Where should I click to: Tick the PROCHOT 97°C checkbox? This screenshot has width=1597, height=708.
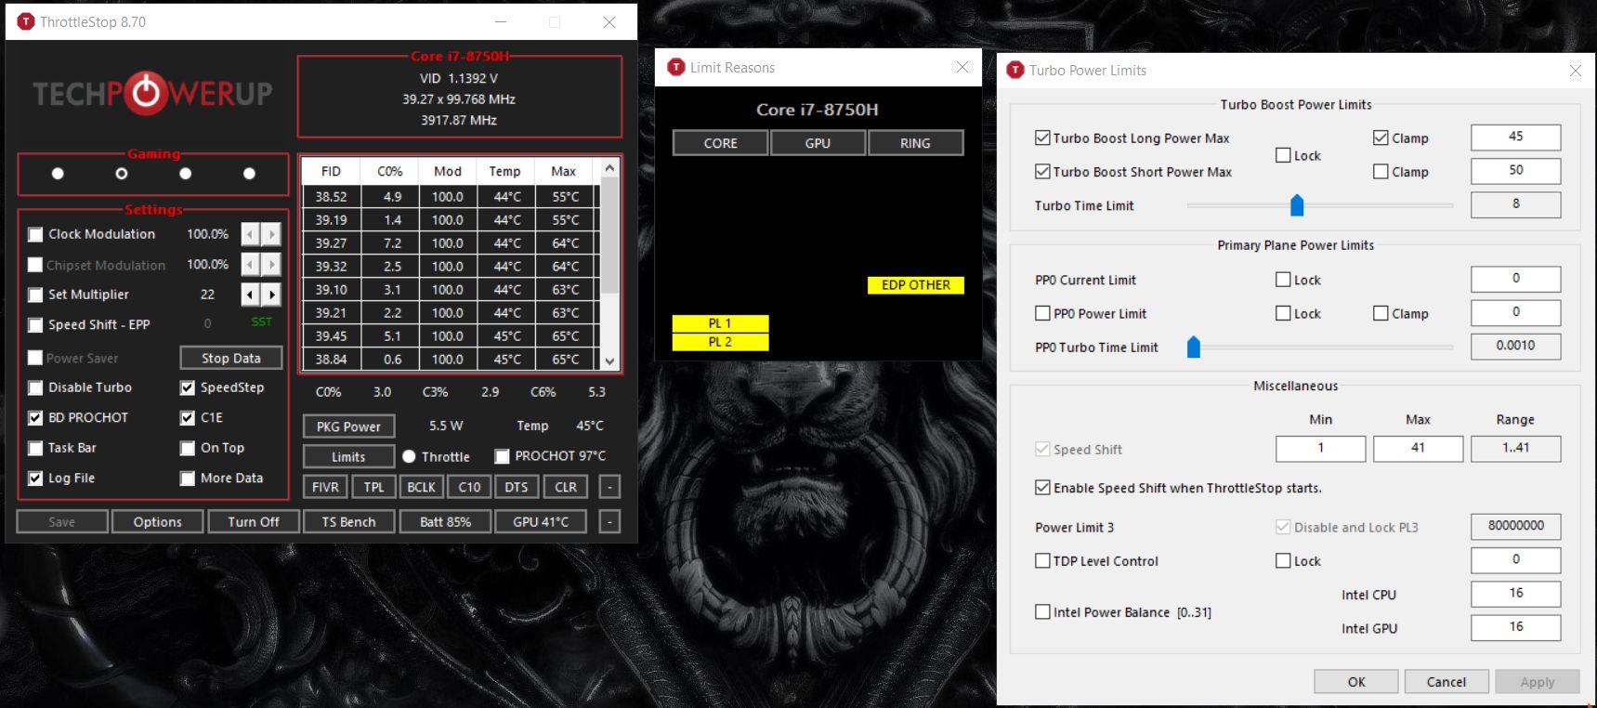click(502, 456)
